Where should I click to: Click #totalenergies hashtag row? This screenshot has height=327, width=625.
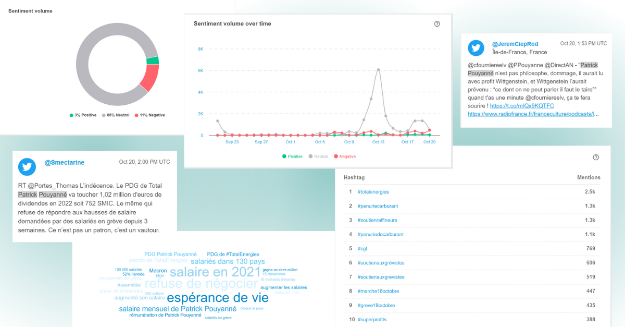(x=472, y=192)
